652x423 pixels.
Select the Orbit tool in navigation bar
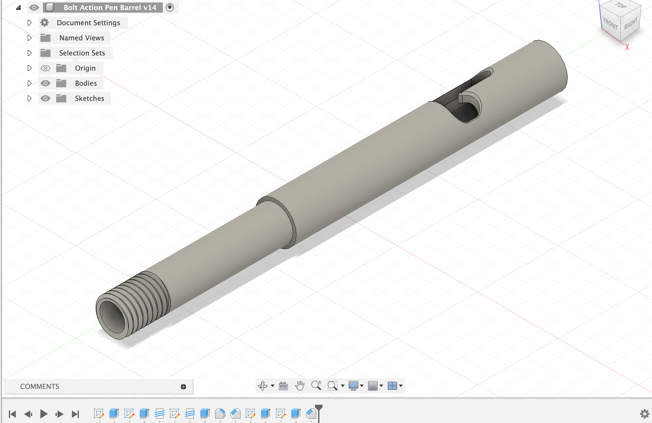[263, 385]
